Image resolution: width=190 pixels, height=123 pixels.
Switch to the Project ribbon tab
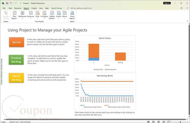point(34,8)
